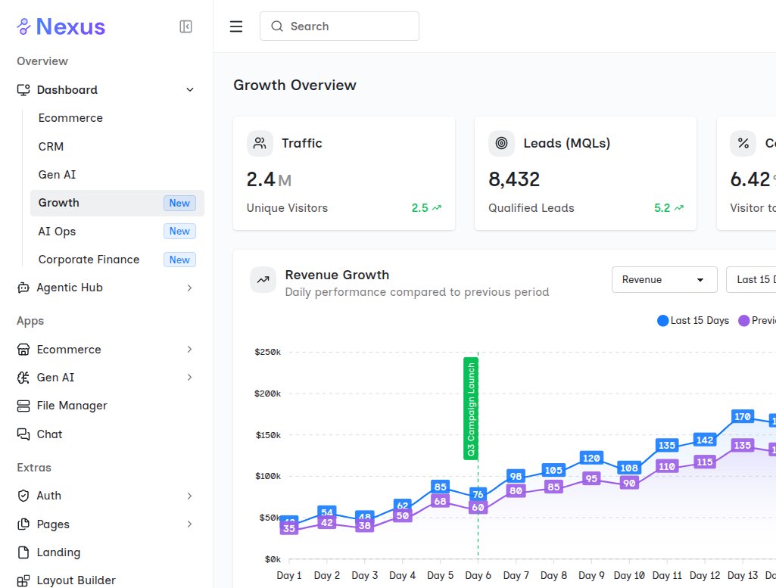
Task: Open the Last 15 Days period dropdown
Action: click(x=751, y=280)
